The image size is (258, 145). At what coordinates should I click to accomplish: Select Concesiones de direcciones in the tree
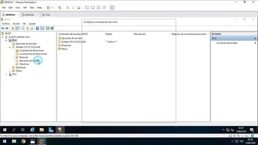click(x=33, y=54)
